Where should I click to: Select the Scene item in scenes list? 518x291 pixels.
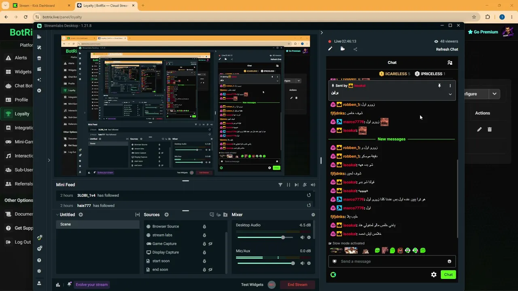pyautogui.click(x=98, y=224)
